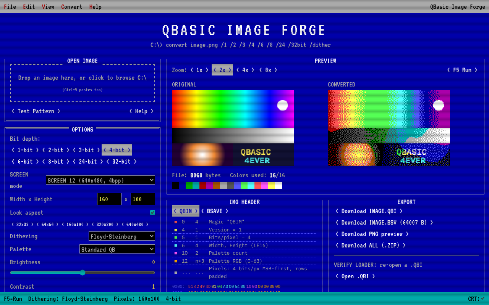Open the Convert menu
This screenshot has width=489, height=305.
coord(72,7)
